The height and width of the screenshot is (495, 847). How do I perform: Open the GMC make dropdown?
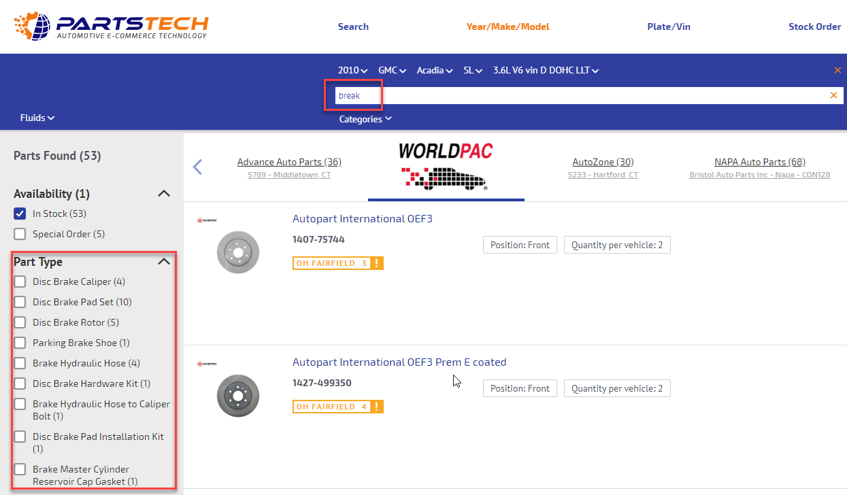coord(393,70)
